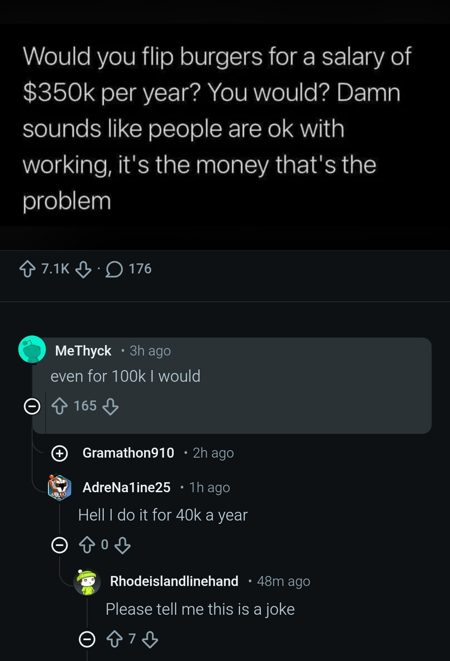
Task: Open the 176 comments icon
Action: pyautogui.click(x=114, y=269)
